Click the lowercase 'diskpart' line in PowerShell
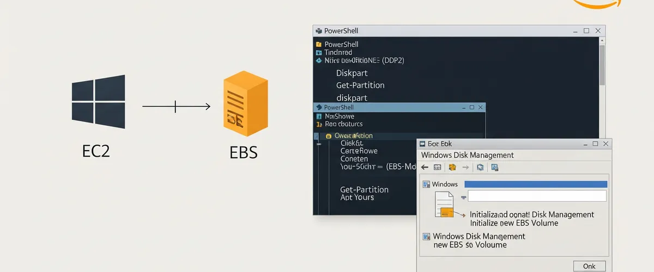This screenshot has width=654, height=272. pyautogui.click(x=352, y=98)
